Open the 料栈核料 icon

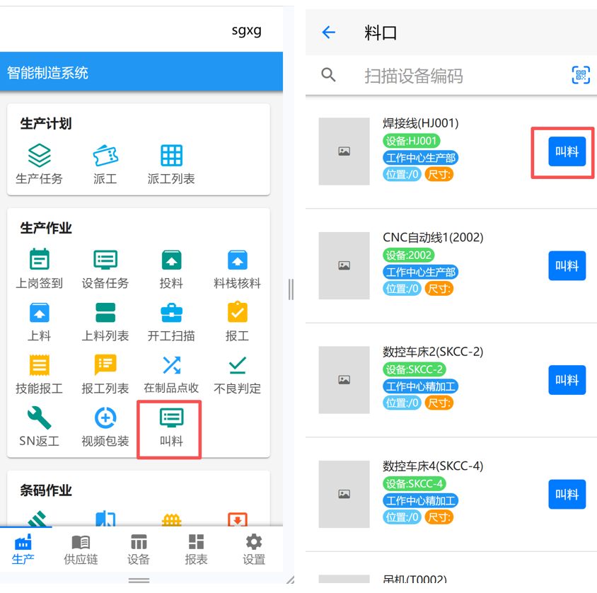[x=237, y=260]
